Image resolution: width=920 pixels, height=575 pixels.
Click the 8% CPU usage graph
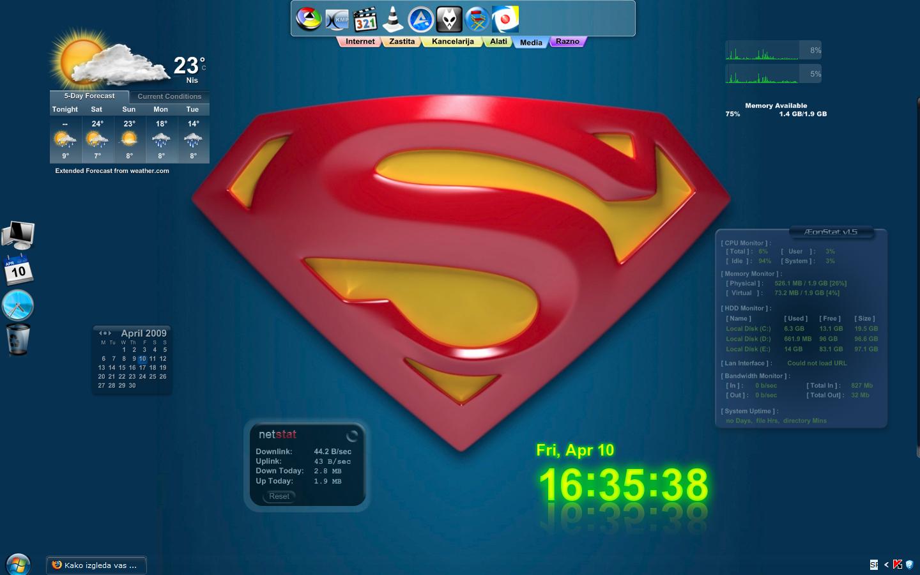(773, 50)
